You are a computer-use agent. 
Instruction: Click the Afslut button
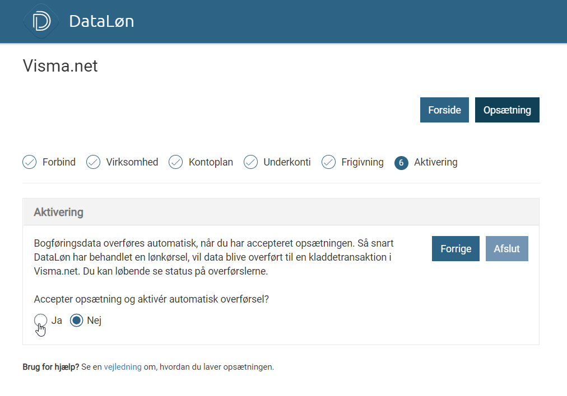[506, 249]
